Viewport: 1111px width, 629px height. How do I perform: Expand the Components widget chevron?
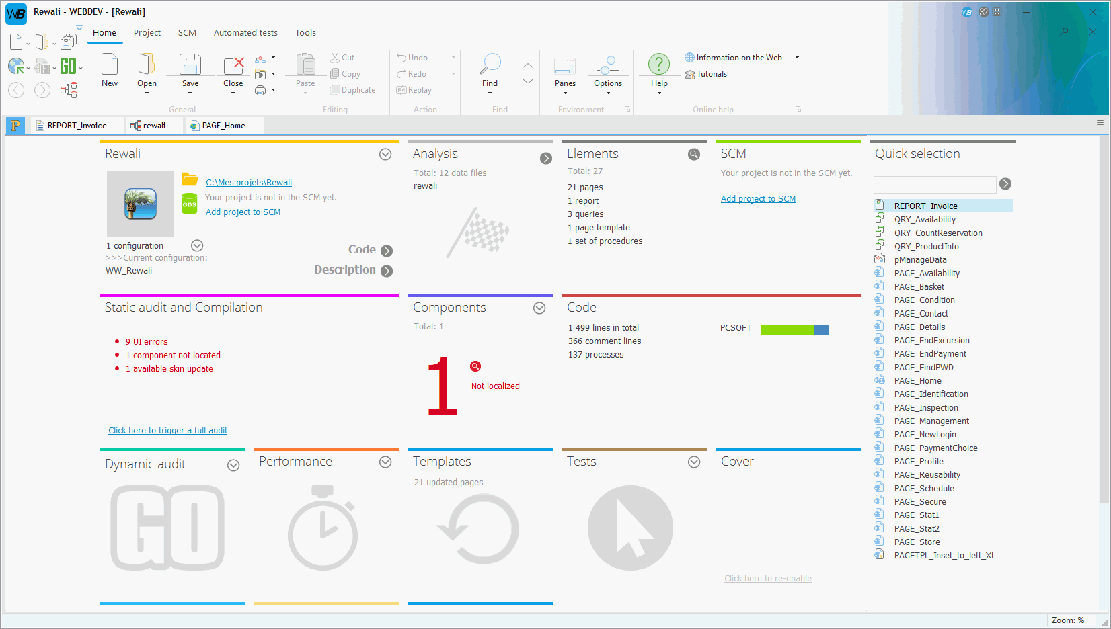(x=539, y=308)
